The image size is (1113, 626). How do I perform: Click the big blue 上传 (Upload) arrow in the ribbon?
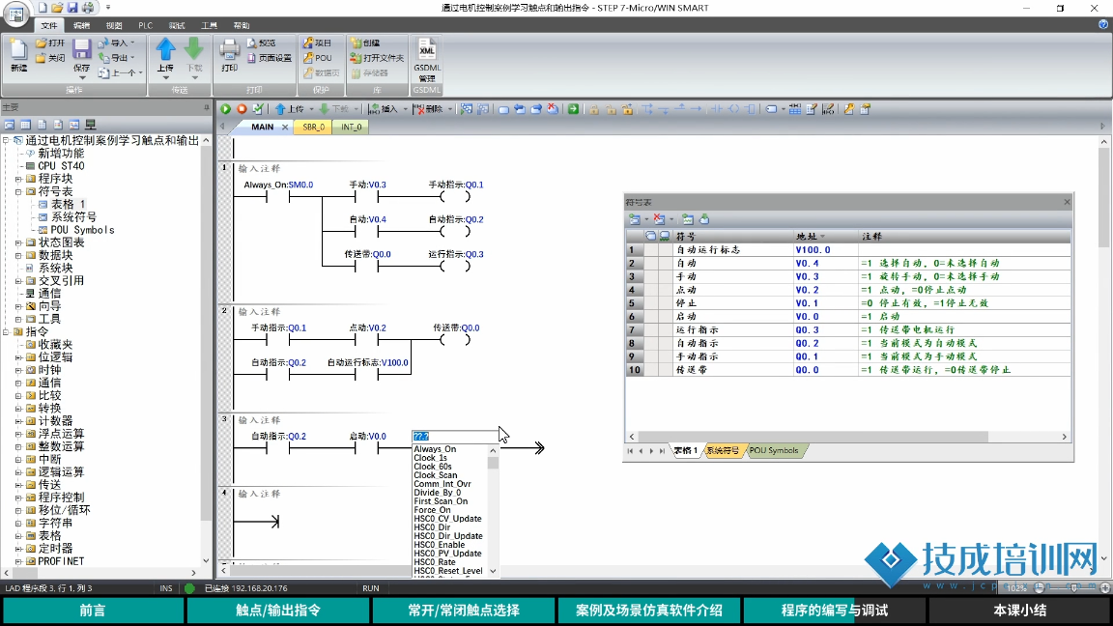165,49
